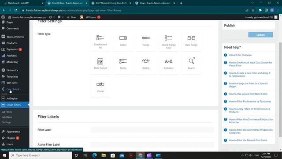Open Microsoft Edge from the taskbar
Screen dimensions: 282x159
point(94,155)
